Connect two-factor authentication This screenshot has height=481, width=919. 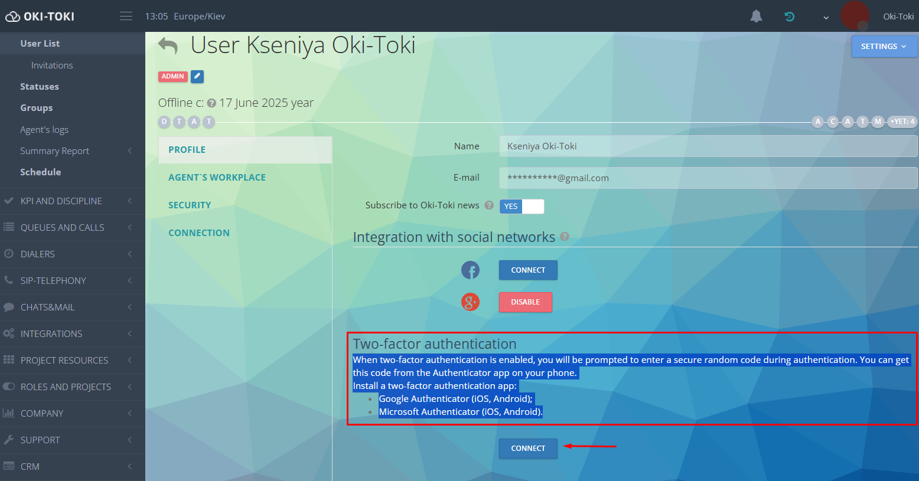(x=528, y=449)
